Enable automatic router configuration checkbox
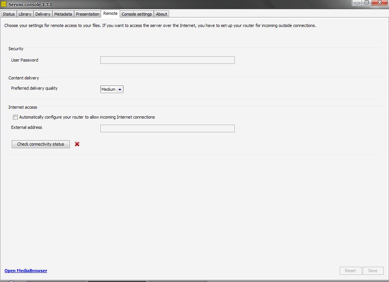Viewport: 389px width, 282px height. coord(16,117)
